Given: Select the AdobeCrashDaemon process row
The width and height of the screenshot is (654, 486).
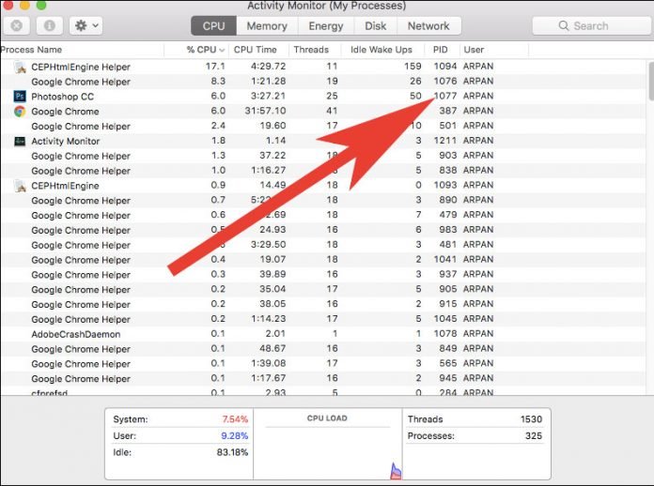Looking at the screenshot, I should coord(75,335).
